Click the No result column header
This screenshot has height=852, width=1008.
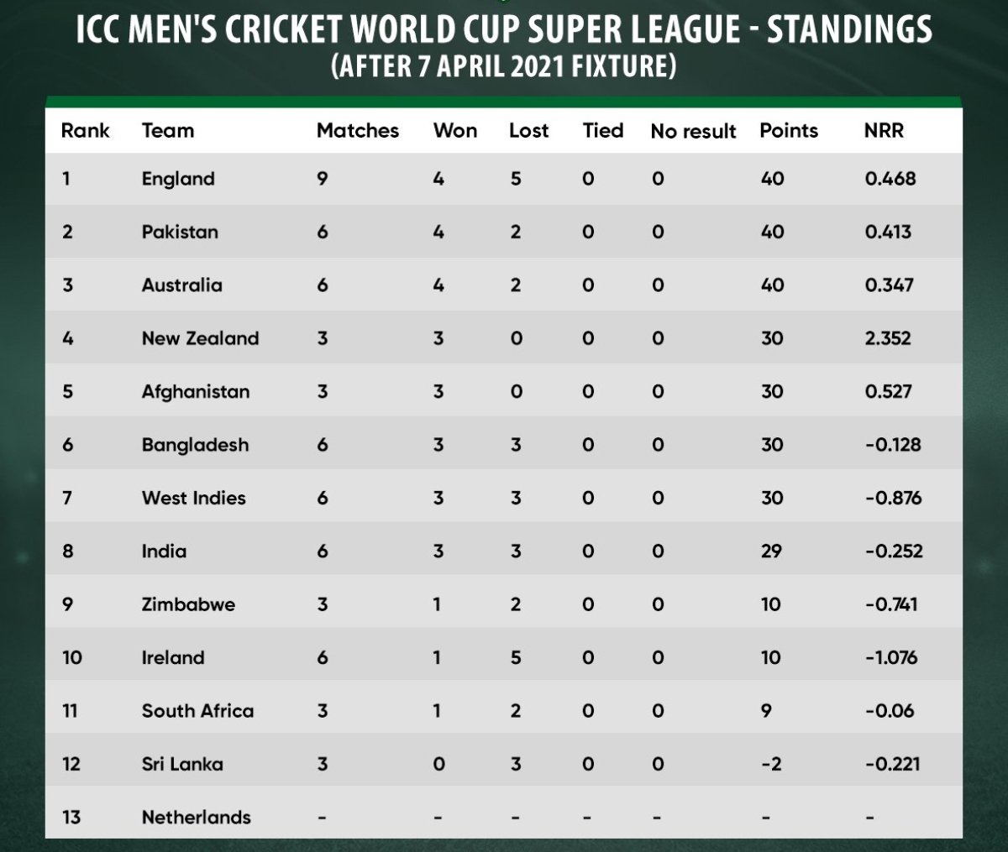coord(693,131)
